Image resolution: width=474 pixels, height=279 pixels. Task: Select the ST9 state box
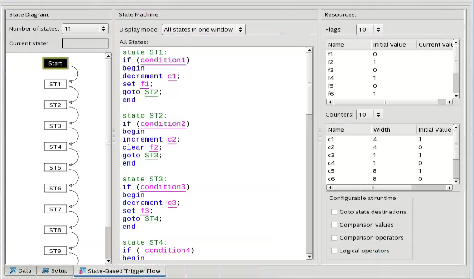pyautogui.click(x=55, y=251)
